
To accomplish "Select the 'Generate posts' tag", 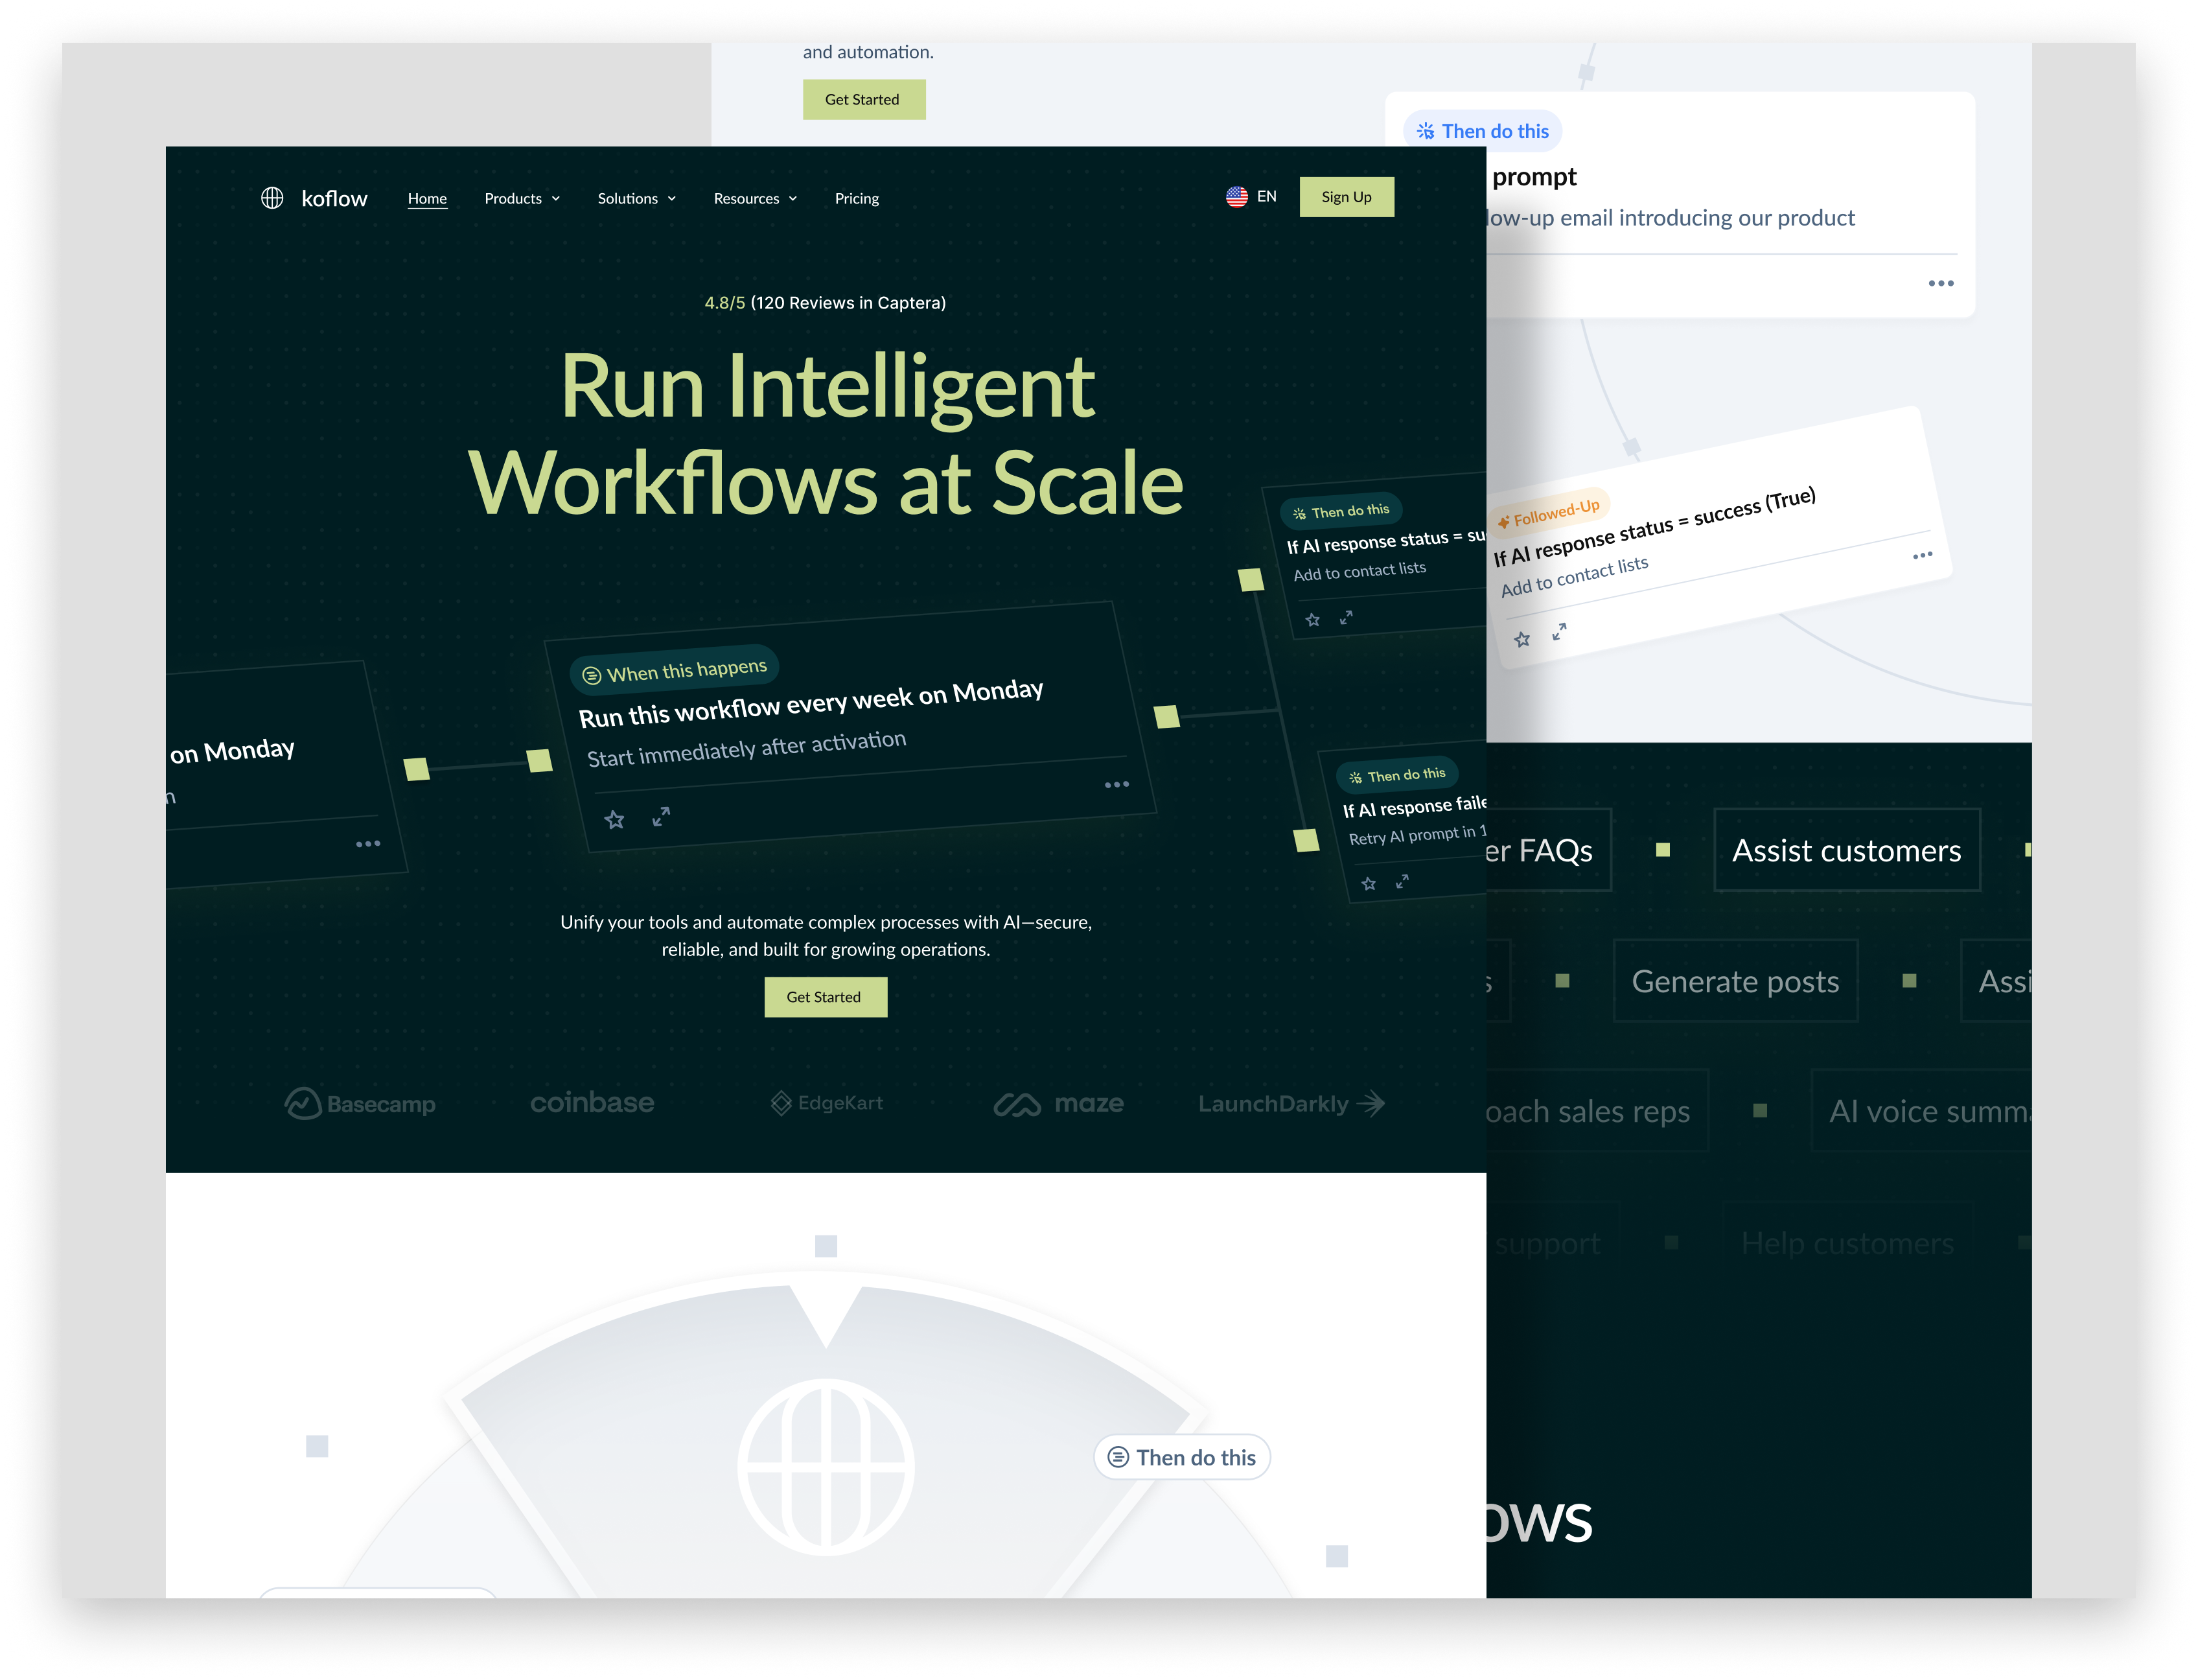I will point(1735,981).
